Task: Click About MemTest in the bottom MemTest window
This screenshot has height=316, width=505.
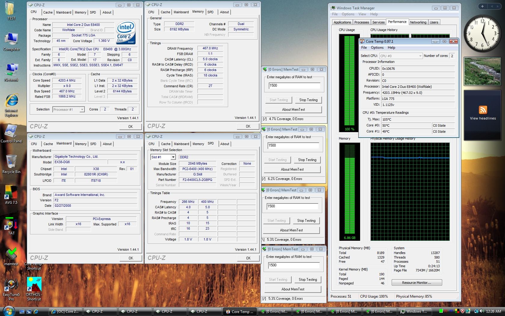Action: 293,289
